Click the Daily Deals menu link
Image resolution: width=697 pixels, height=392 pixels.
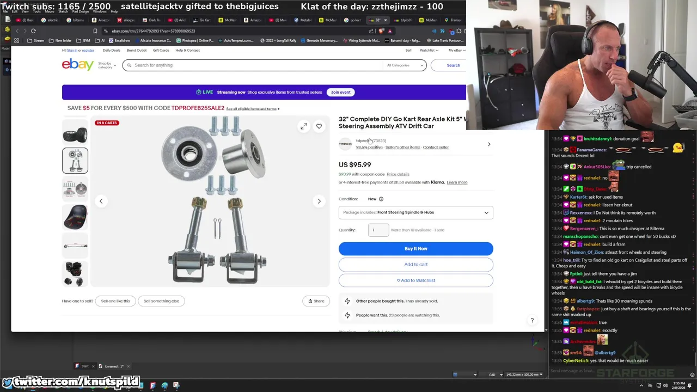click(112, 50)
